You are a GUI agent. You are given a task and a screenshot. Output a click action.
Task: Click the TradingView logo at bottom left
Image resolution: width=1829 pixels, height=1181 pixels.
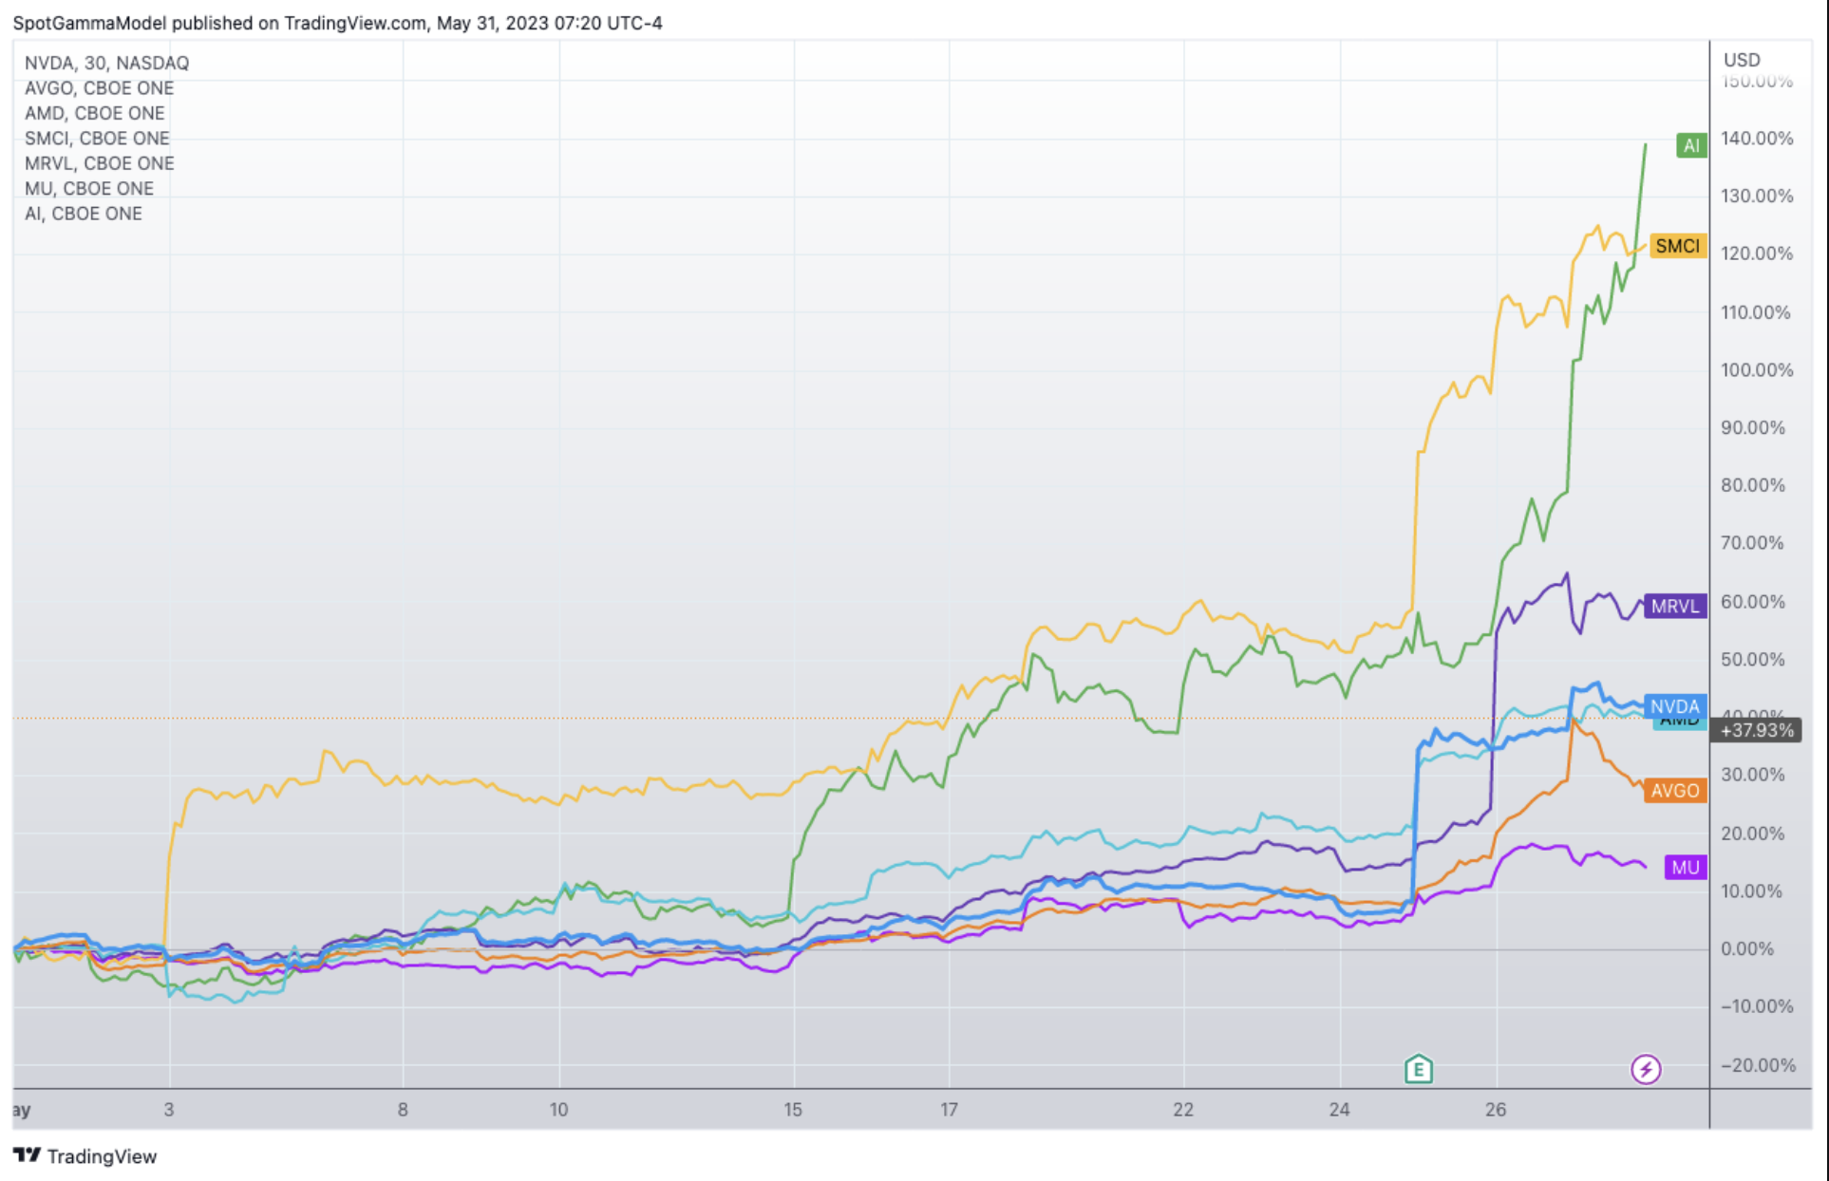pos(85,1155)
